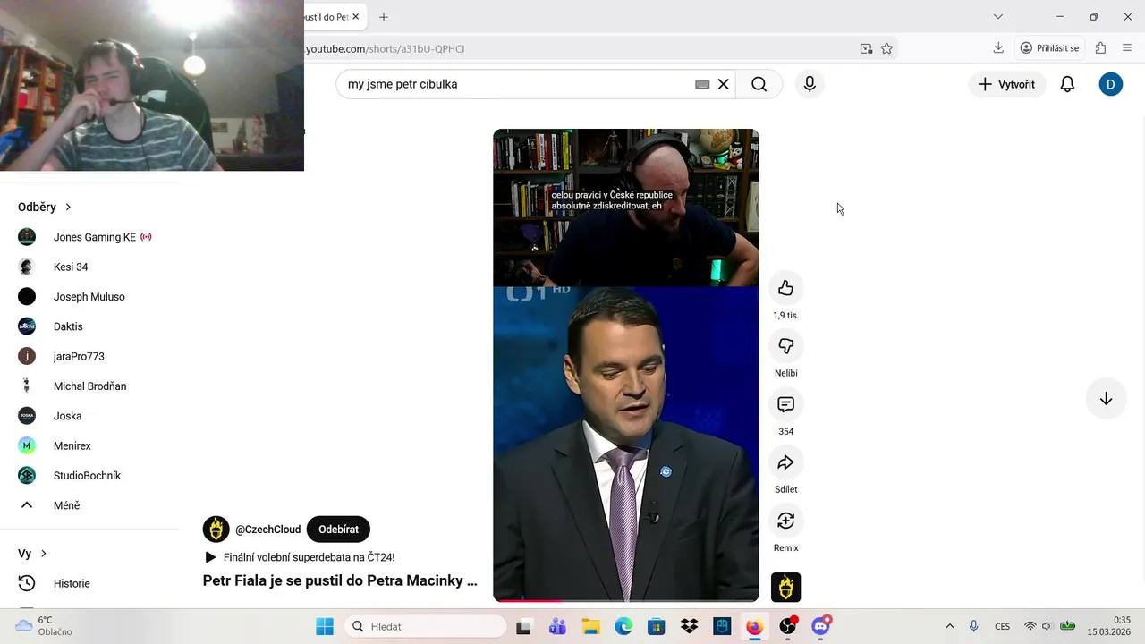Pause the short by clicking the video

pos(626,365)
